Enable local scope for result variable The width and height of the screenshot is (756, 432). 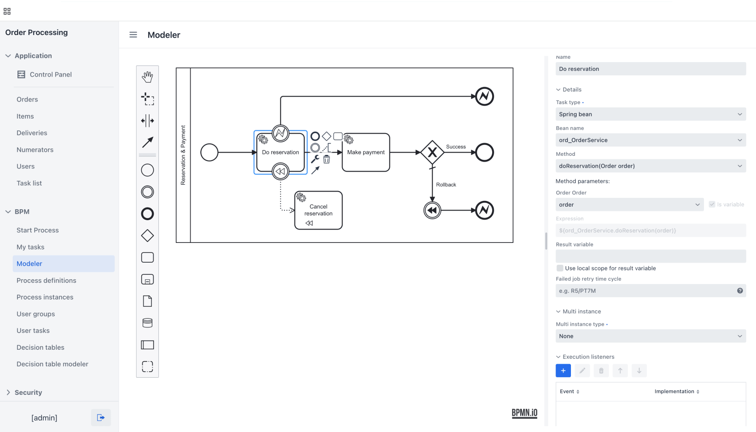click(560, 268)
